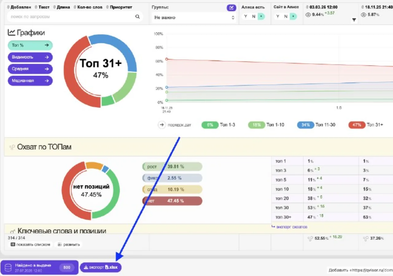The width and height of the screenshot is (393, 276).
Task: Sort the list by «Приоритет» column
Action: tap(119, 7)
